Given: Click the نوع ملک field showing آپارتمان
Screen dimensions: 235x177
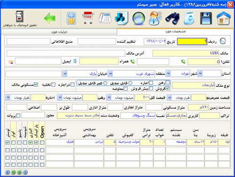Looking at the screenshot, I should [x=193, y=86].
